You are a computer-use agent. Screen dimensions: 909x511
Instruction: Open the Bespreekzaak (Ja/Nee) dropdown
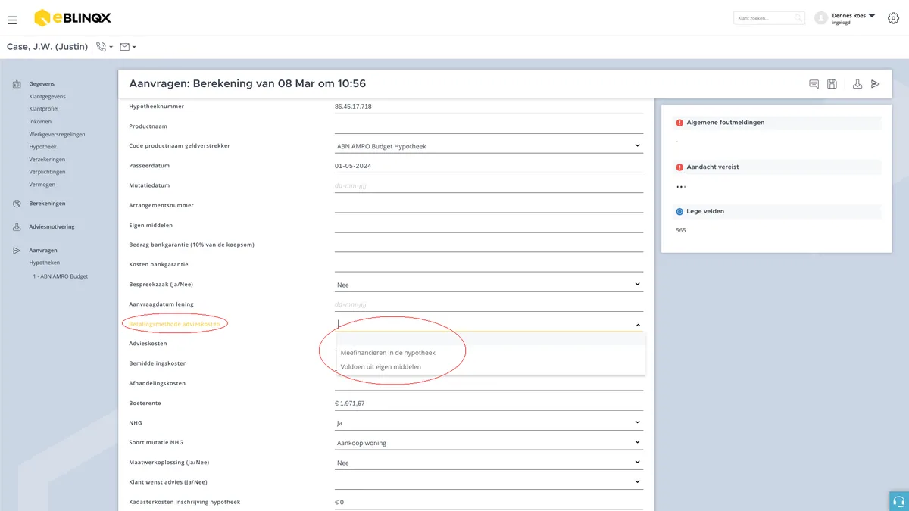[489, 285]
